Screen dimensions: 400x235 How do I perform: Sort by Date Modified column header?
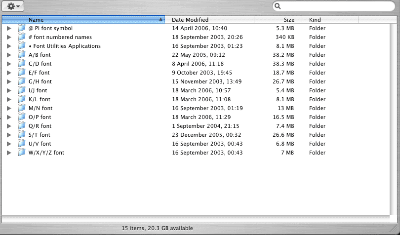tap(209, 20)
